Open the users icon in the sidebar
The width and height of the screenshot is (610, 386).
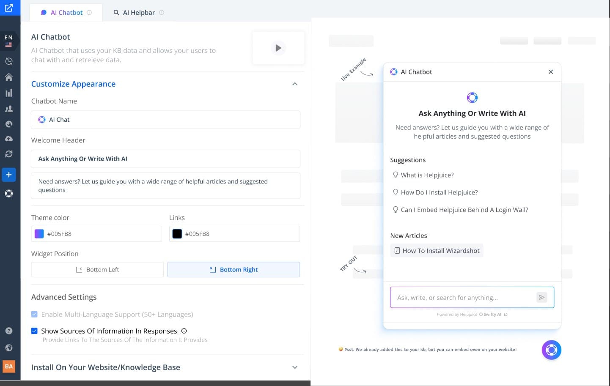(8, 109)
